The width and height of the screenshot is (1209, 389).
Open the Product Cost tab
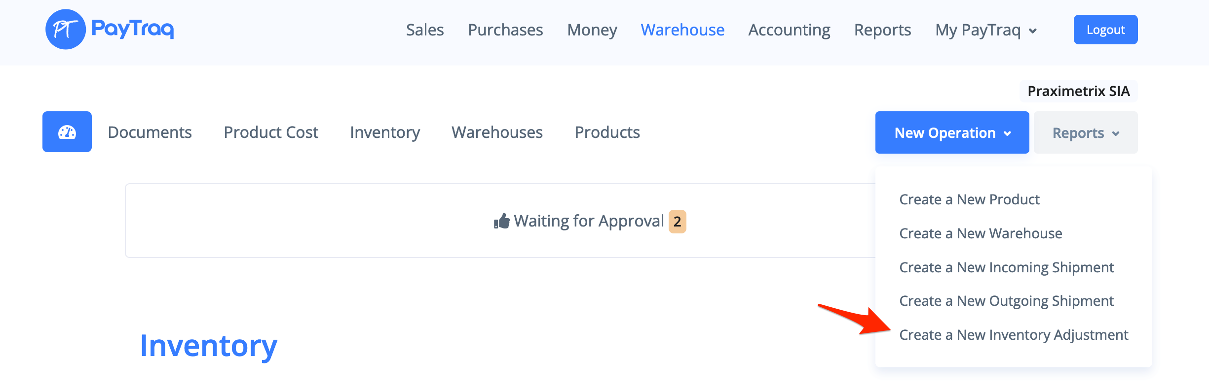pyautogui.click(x=271, y=132)
